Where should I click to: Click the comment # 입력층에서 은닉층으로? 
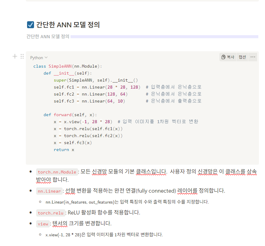pos(174,87)
